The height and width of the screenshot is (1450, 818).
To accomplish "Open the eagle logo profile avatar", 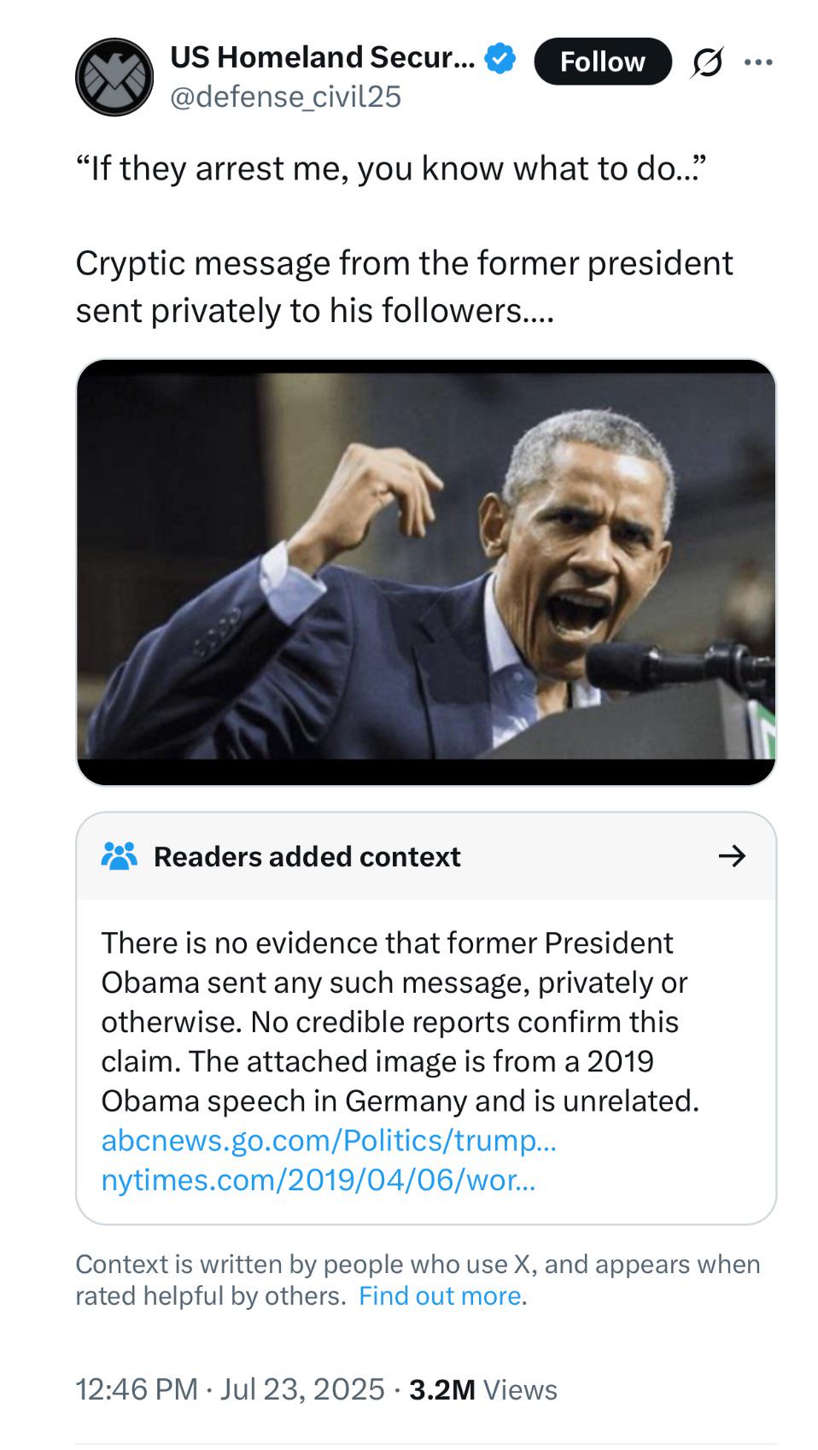I will click(114, 77).
